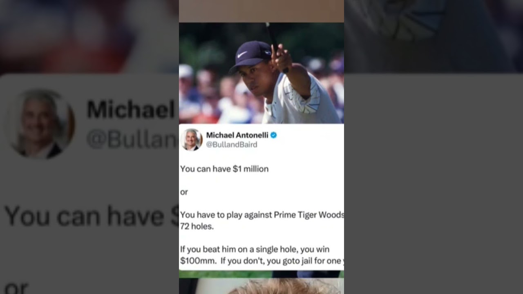This screenshot has width=523, height=294.
Task: Click the blurred large "or" at the bottom left
Action: coord(16,288)
